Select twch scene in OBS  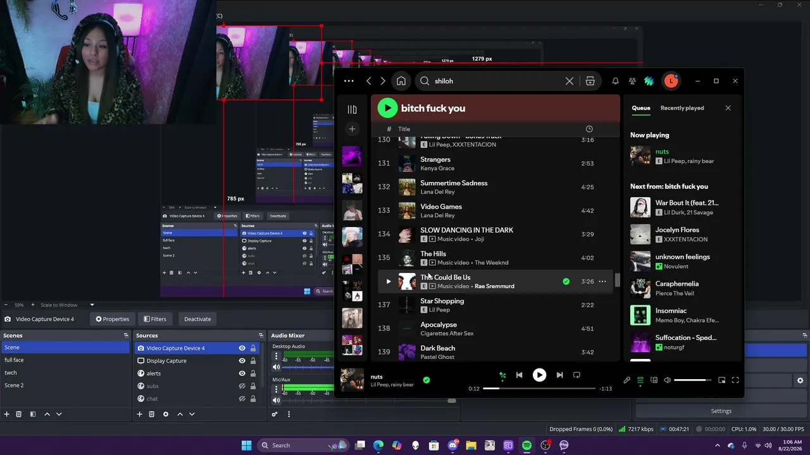pyautogui.click(x=65, y=373)
